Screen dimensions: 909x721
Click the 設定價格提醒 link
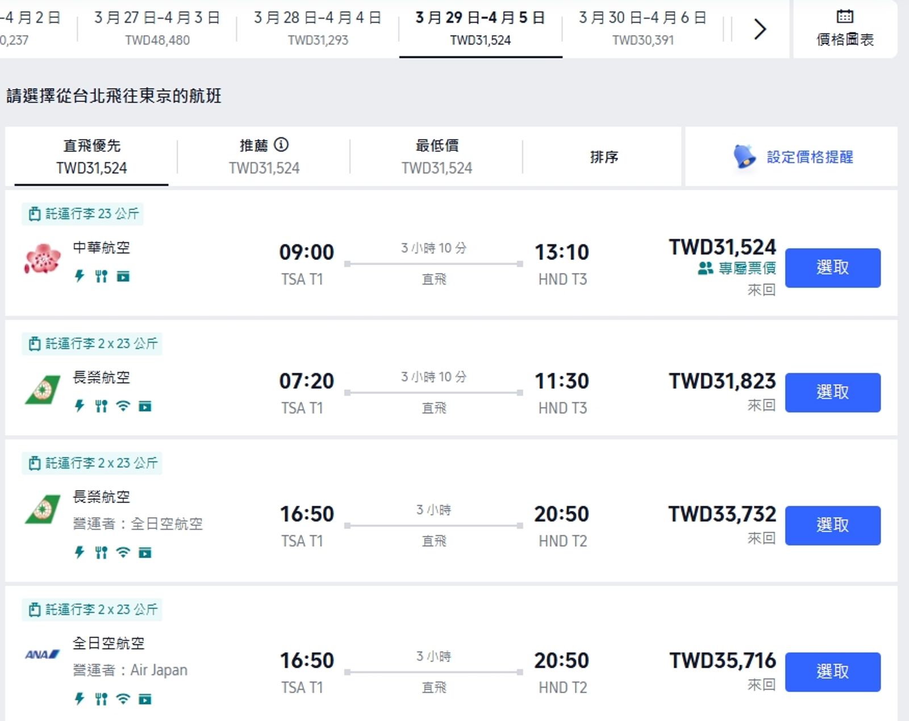[810, 157]
